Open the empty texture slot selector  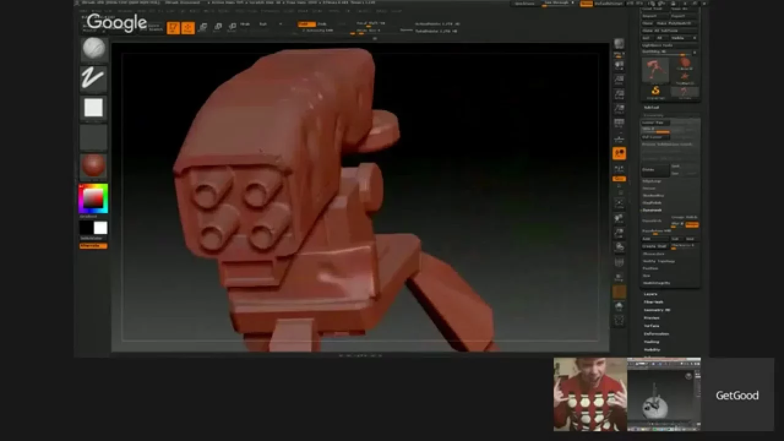pos(94,137)
